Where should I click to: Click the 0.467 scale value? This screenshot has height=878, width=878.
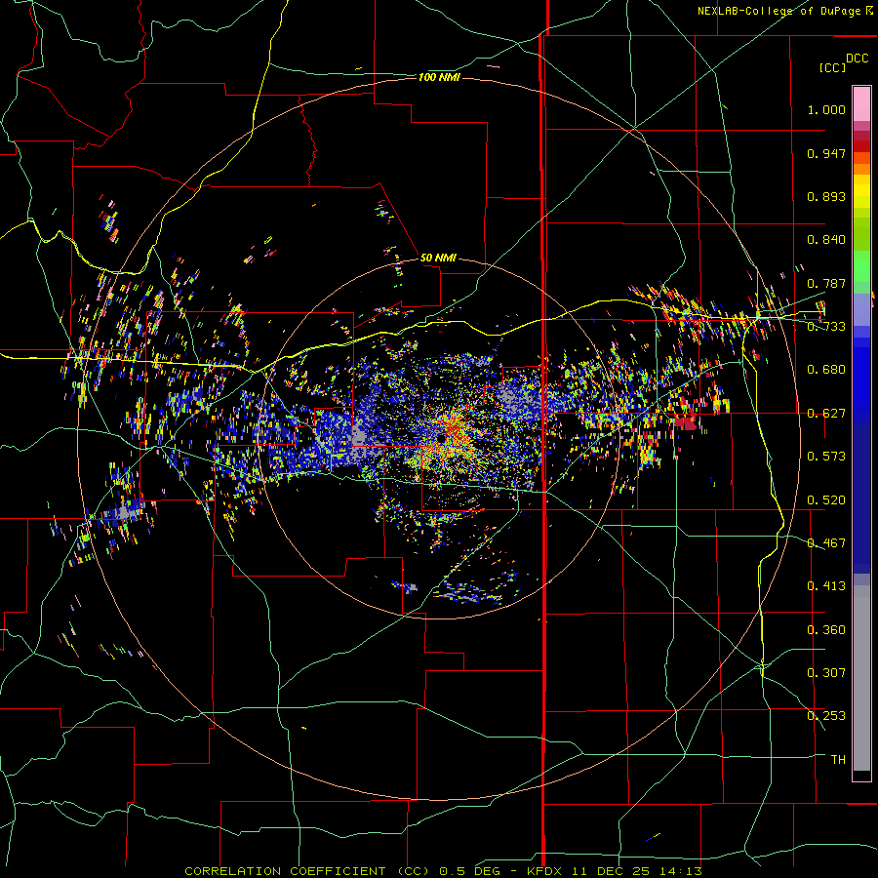point(826,543)
